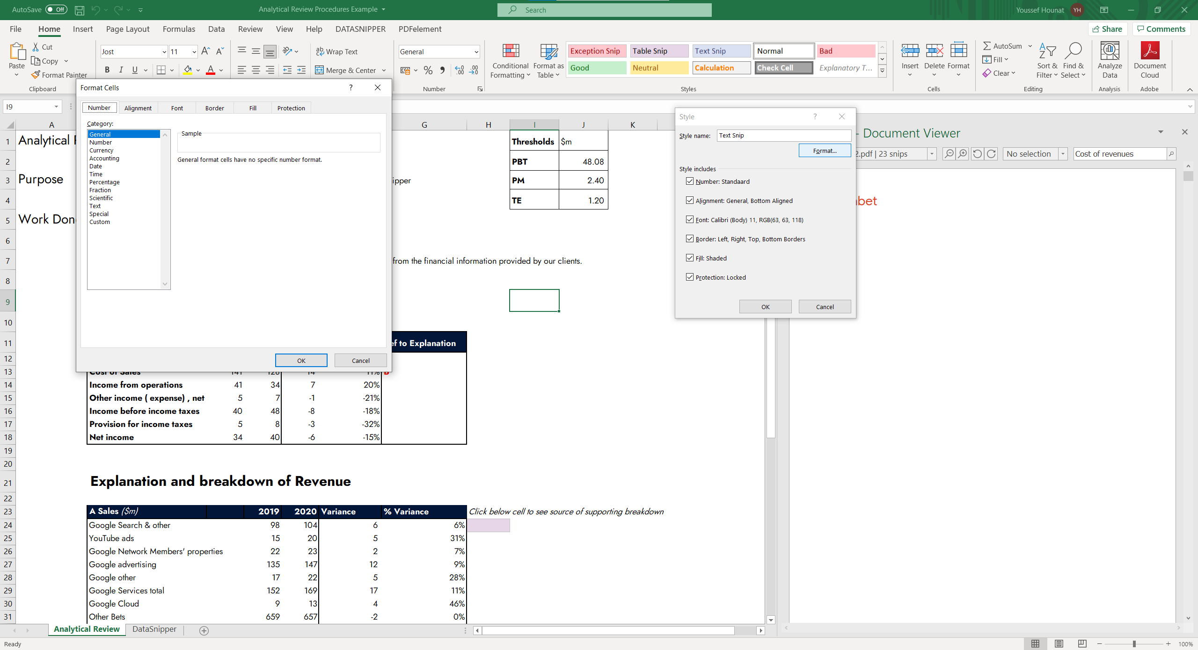Open the Insert ribbon tab

click(83, 29)
